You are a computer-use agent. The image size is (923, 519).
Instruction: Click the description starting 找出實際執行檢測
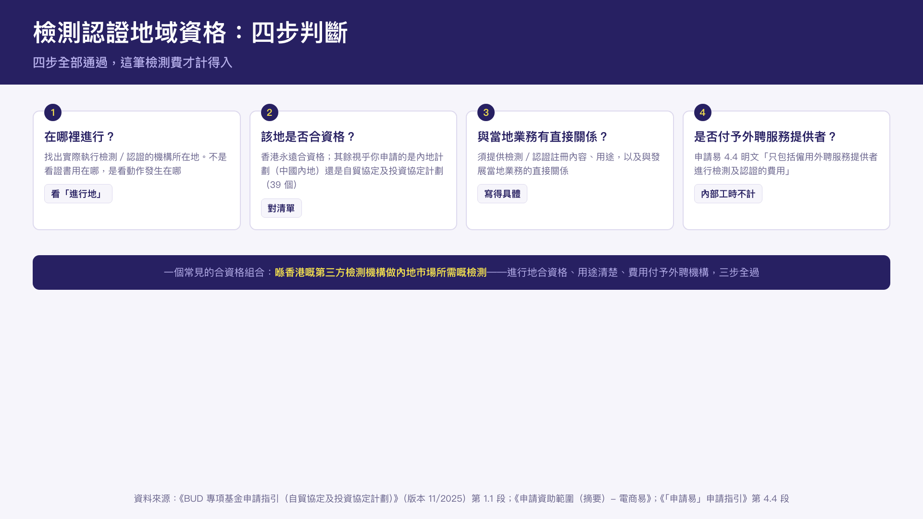click(136, 164)
